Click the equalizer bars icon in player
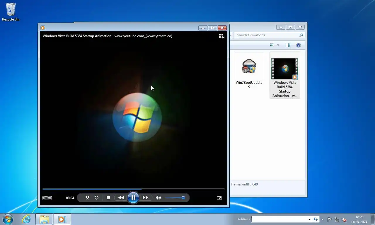The width and height of the screenshot is (375, 225). point(47,198)
